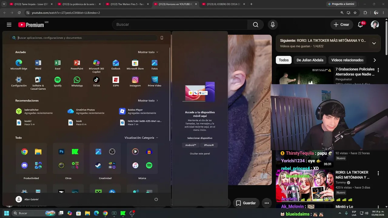
Task: Open Steam in the Creatividad category
Action: coord(99,165)
